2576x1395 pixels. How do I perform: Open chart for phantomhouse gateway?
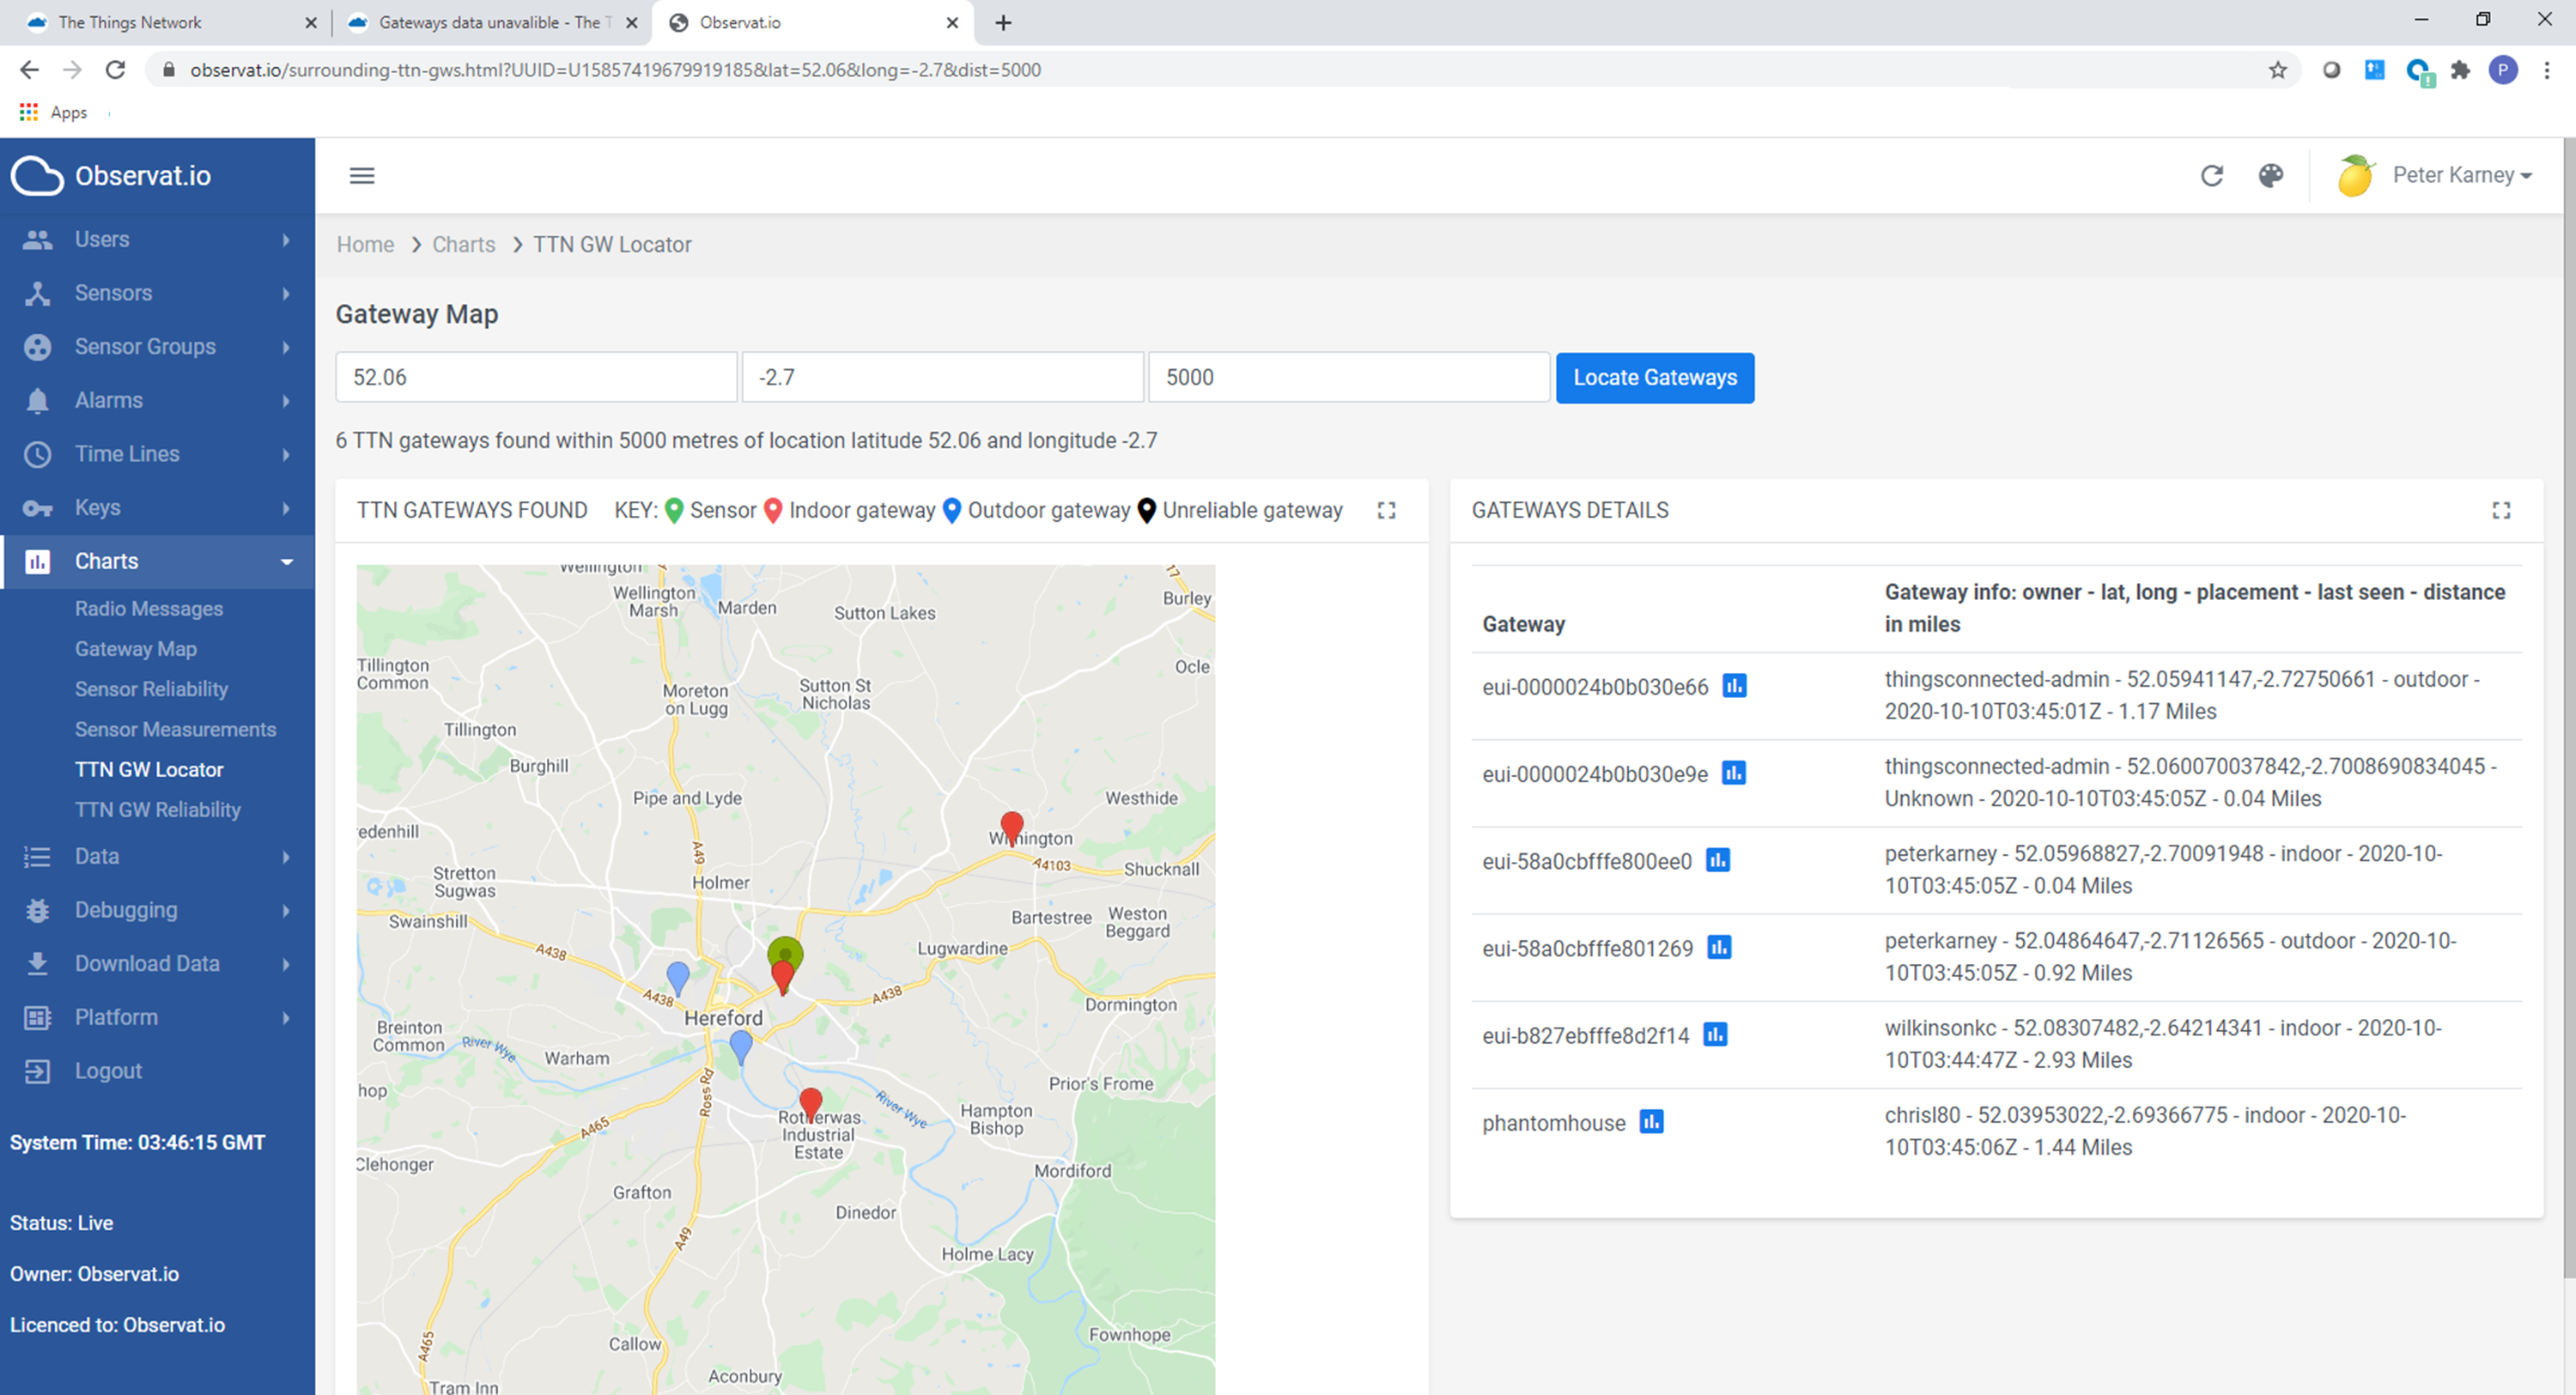point(1651,1121)
